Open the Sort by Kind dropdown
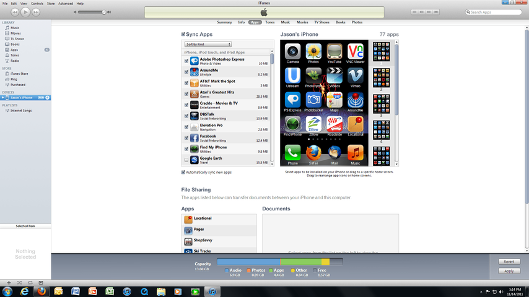This screenshot has height=297, width=529. click(x=208, y=44)
